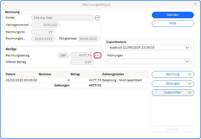Sort by the Zahlungsweise column header
Image resolution: width=201 pixels, height=139 pixels.
pos(113,74)
